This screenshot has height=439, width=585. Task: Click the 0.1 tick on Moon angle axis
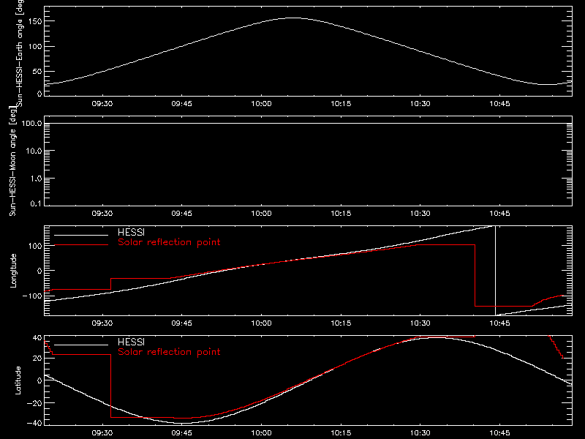point(36,204)
